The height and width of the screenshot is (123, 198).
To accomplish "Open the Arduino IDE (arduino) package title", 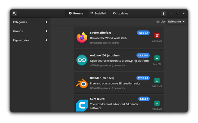I will tap(105, 55).
